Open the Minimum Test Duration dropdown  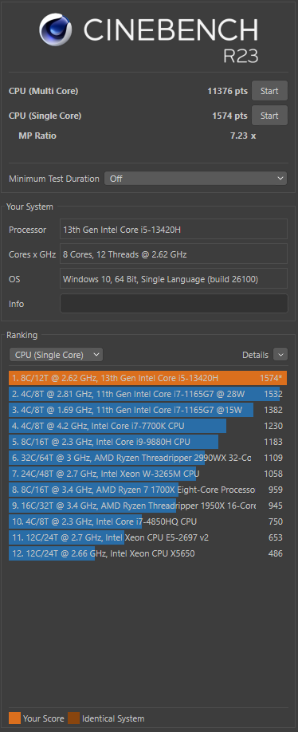[x=195, y=179]
